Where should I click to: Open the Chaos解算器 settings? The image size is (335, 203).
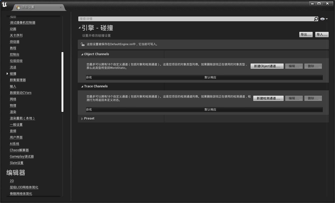click(19, 150)
